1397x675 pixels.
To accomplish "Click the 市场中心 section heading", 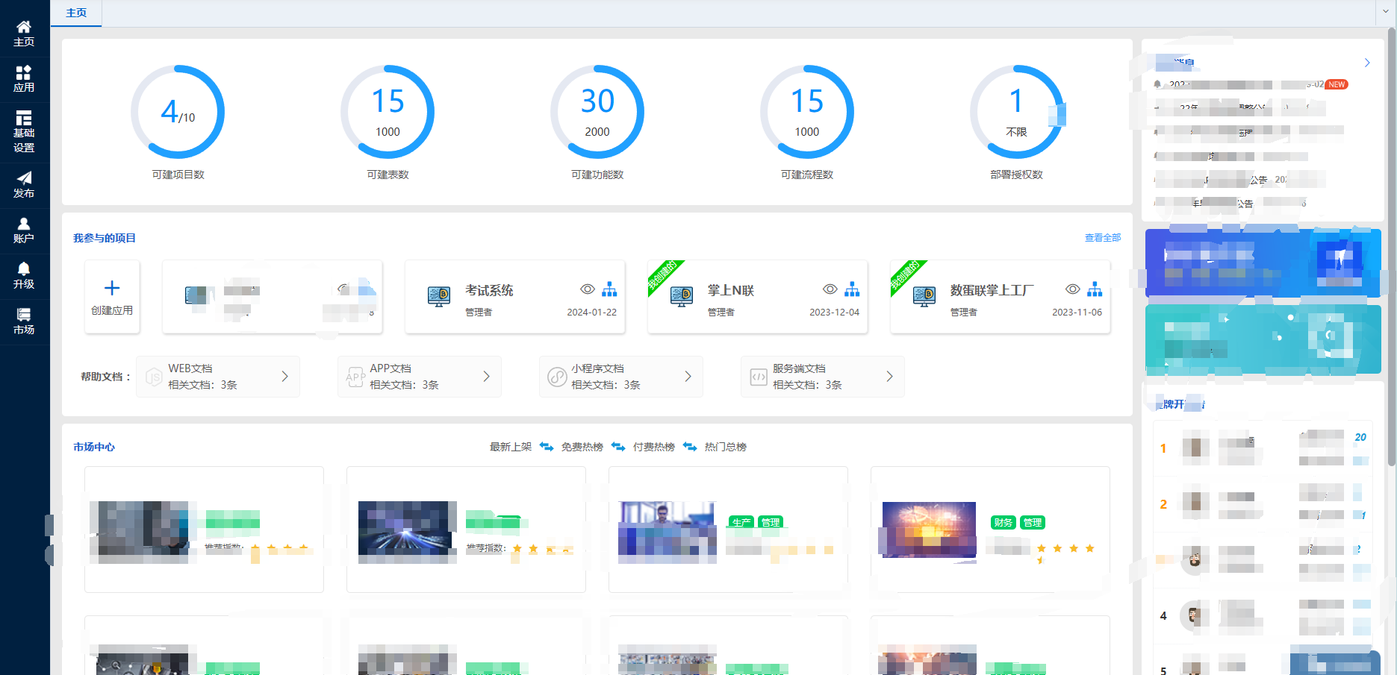I will tap(94, 447).
